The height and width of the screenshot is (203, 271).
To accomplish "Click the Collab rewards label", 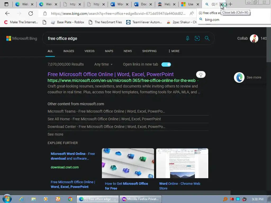I will coord(242,38).
